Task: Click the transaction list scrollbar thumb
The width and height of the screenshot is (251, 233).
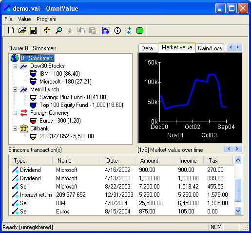Action: pos(238,190)
